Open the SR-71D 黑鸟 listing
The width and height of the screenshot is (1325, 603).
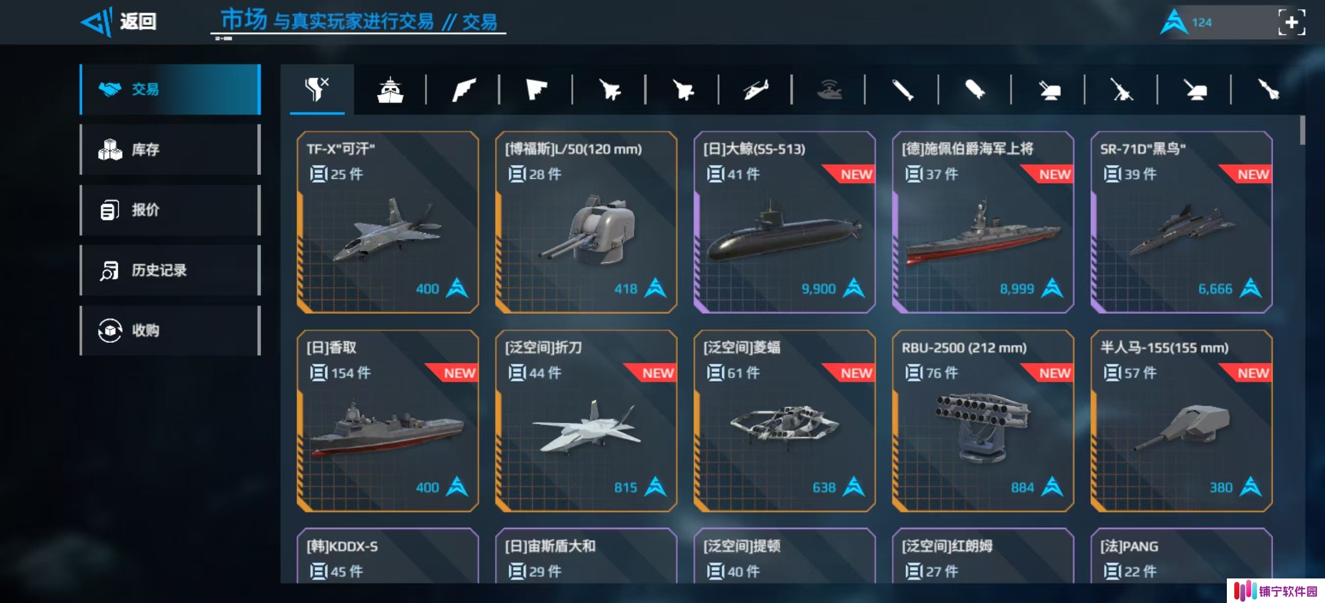coord(1181,222)
